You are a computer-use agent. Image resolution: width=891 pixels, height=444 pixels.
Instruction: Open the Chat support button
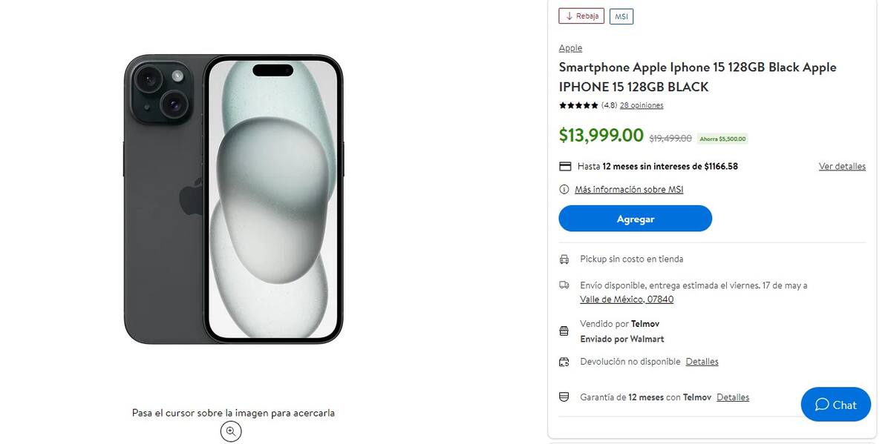[835, 405]
